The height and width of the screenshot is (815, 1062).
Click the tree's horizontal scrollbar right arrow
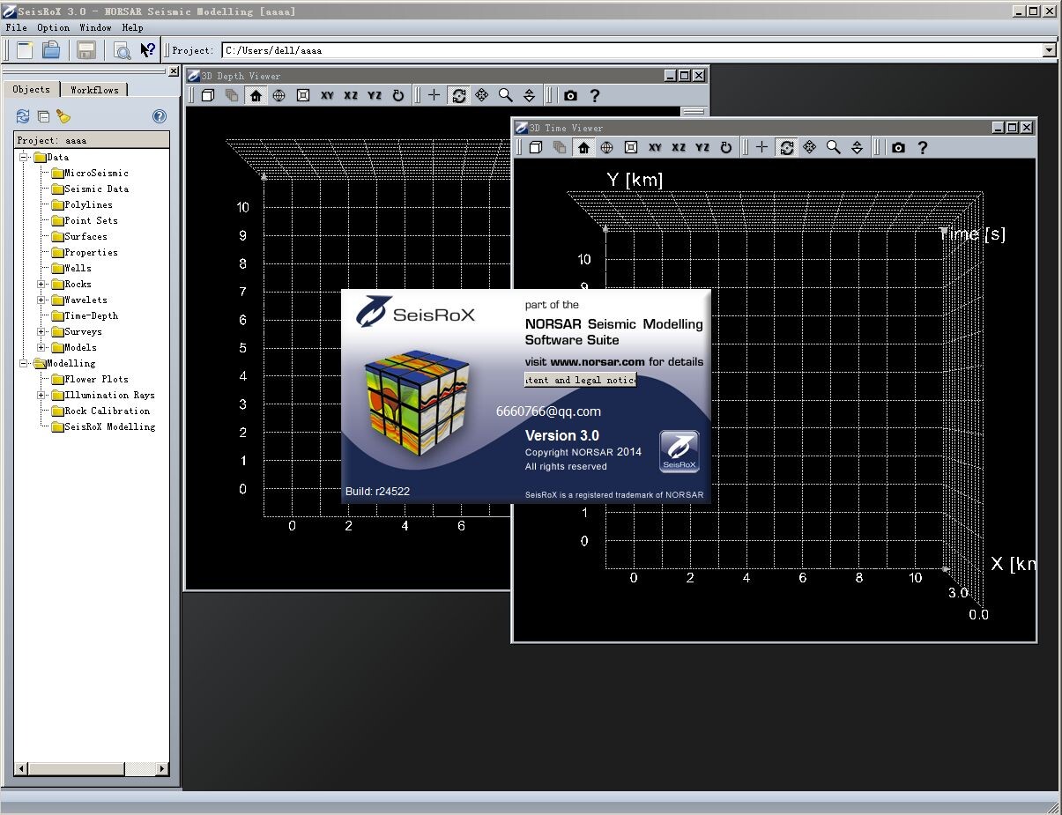[161, 768]
